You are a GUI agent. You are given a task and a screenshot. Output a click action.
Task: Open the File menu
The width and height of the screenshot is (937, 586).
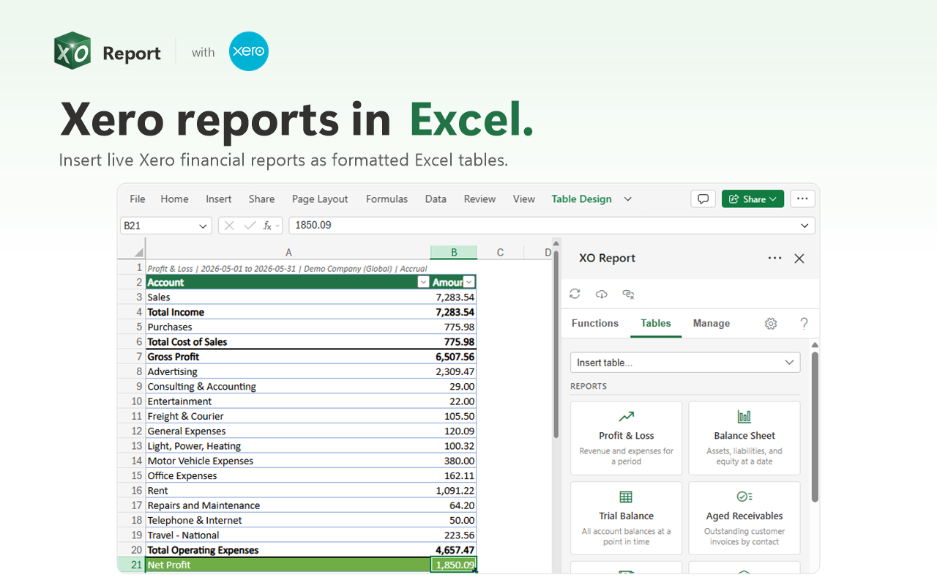click(x=138, y=199)
